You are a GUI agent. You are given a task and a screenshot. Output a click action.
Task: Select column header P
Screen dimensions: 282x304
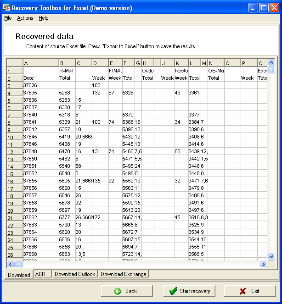[x=249, y=63]
